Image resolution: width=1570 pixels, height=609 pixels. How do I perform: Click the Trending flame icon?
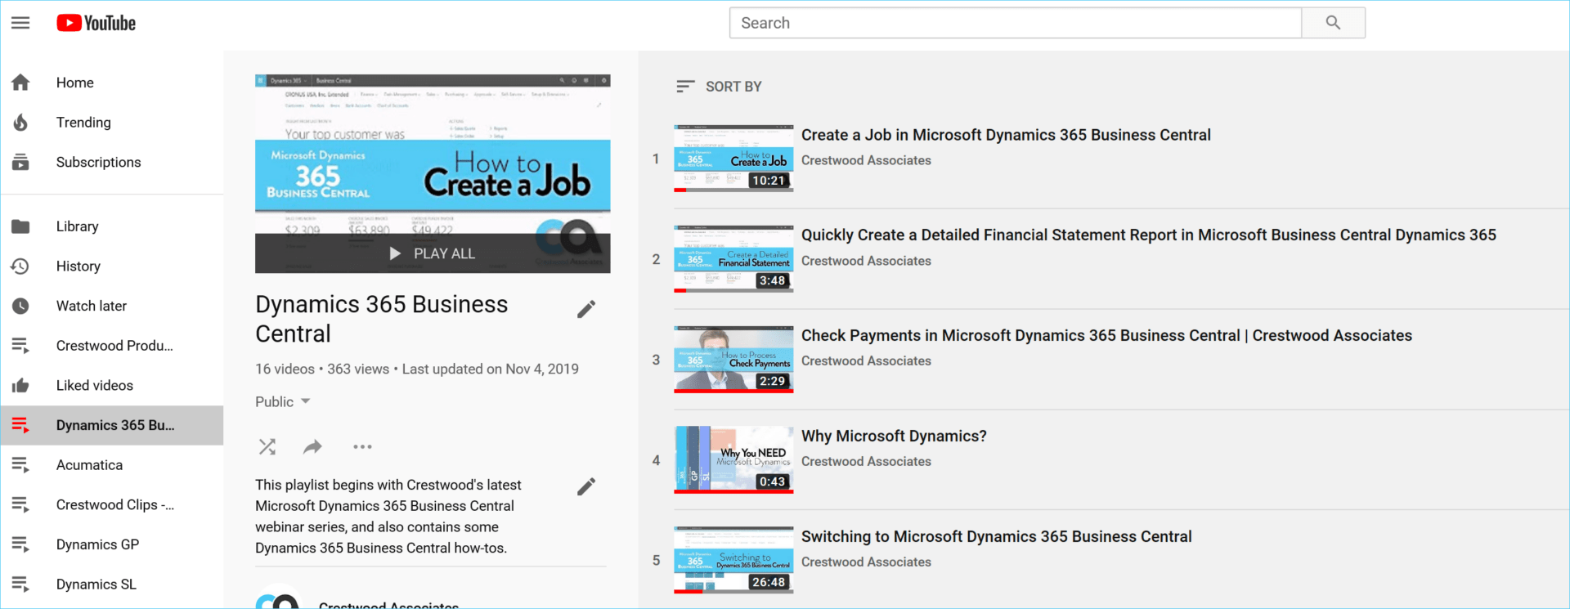pos(20,123)
